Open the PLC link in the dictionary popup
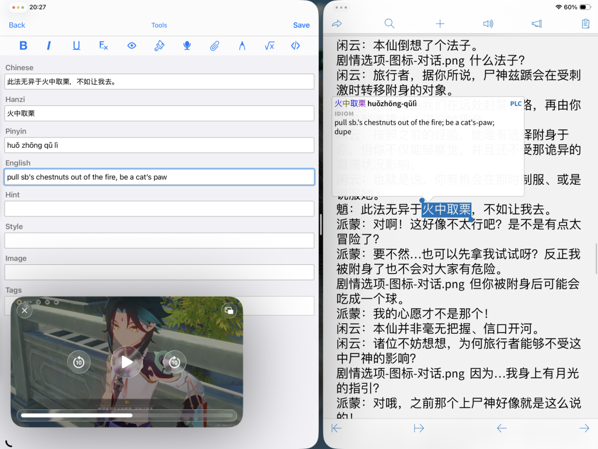The width and height of the screenshot is (598, 449). 515,103
